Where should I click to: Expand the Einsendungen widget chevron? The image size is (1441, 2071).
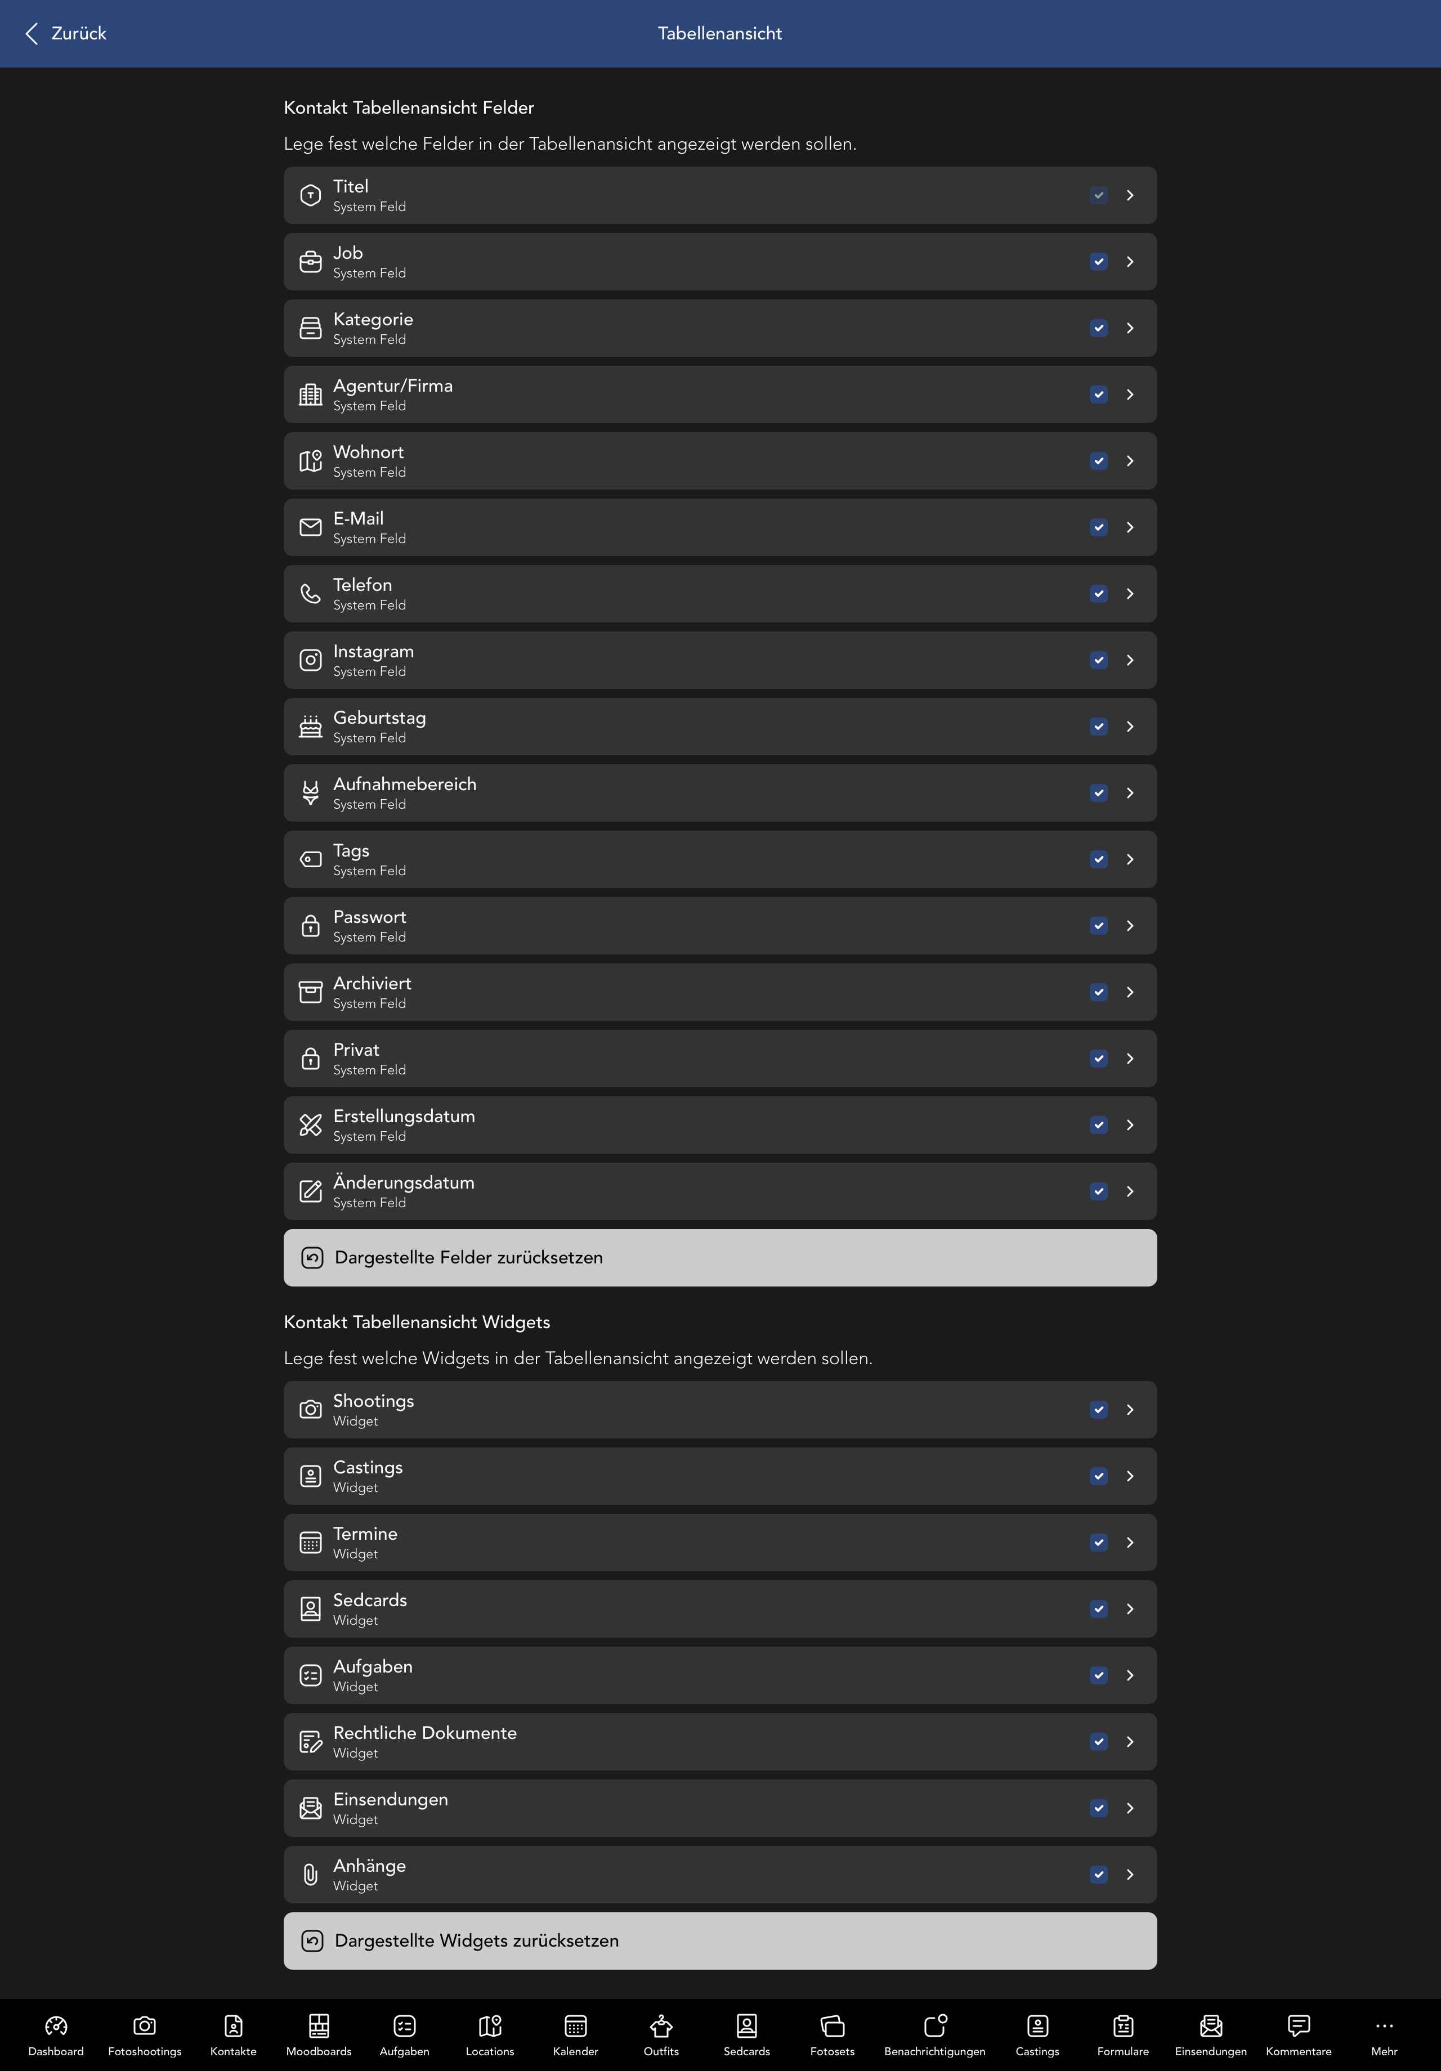[x=1130, y=1809]
